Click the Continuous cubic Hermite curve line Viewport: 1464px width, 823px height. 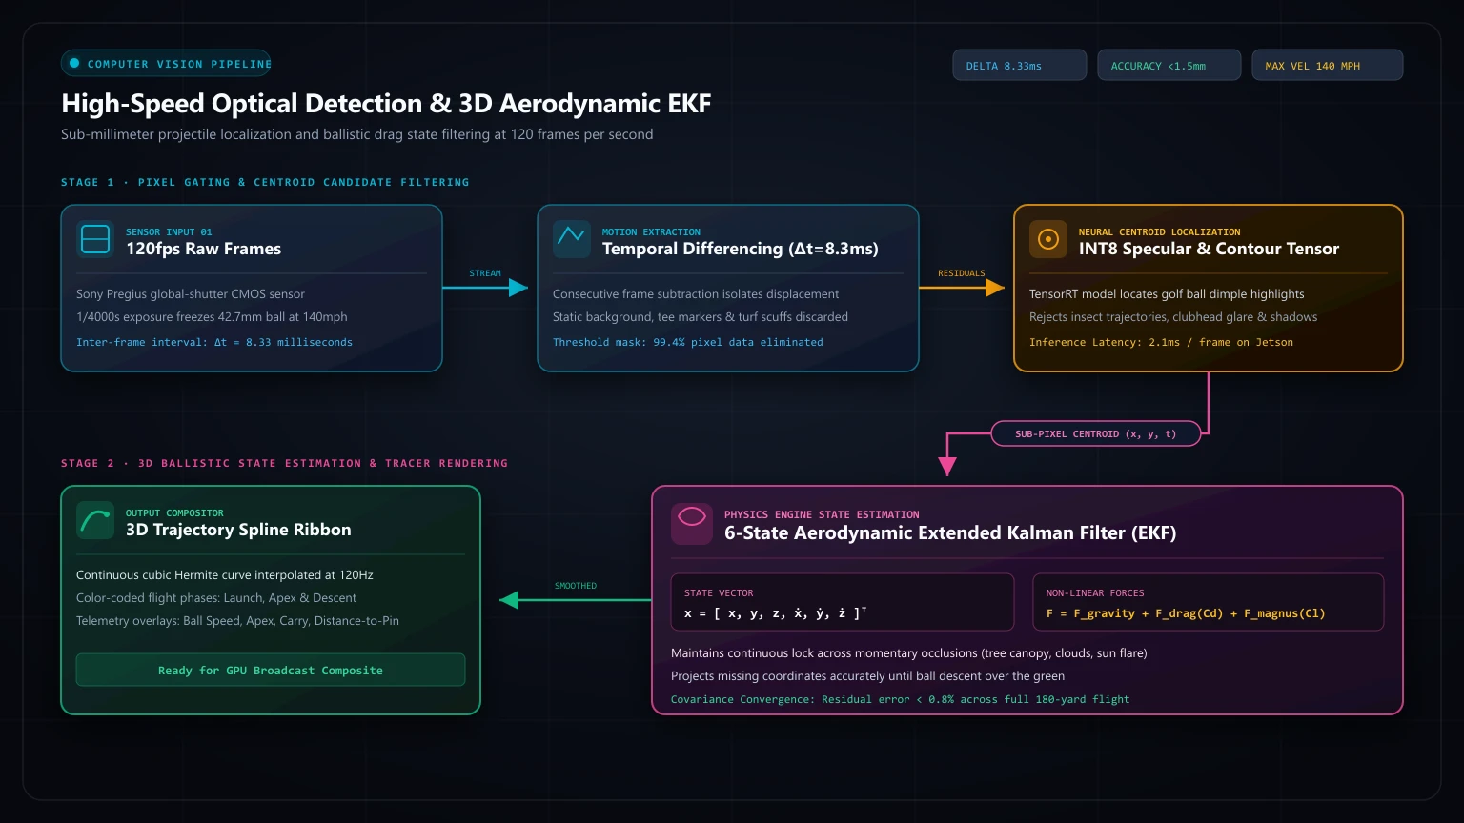pos(225,575)
